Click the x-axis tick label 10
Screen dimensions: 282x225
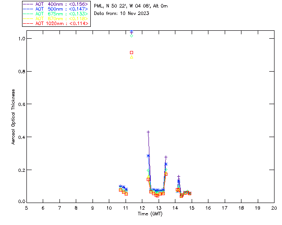[x=109, y=208]
